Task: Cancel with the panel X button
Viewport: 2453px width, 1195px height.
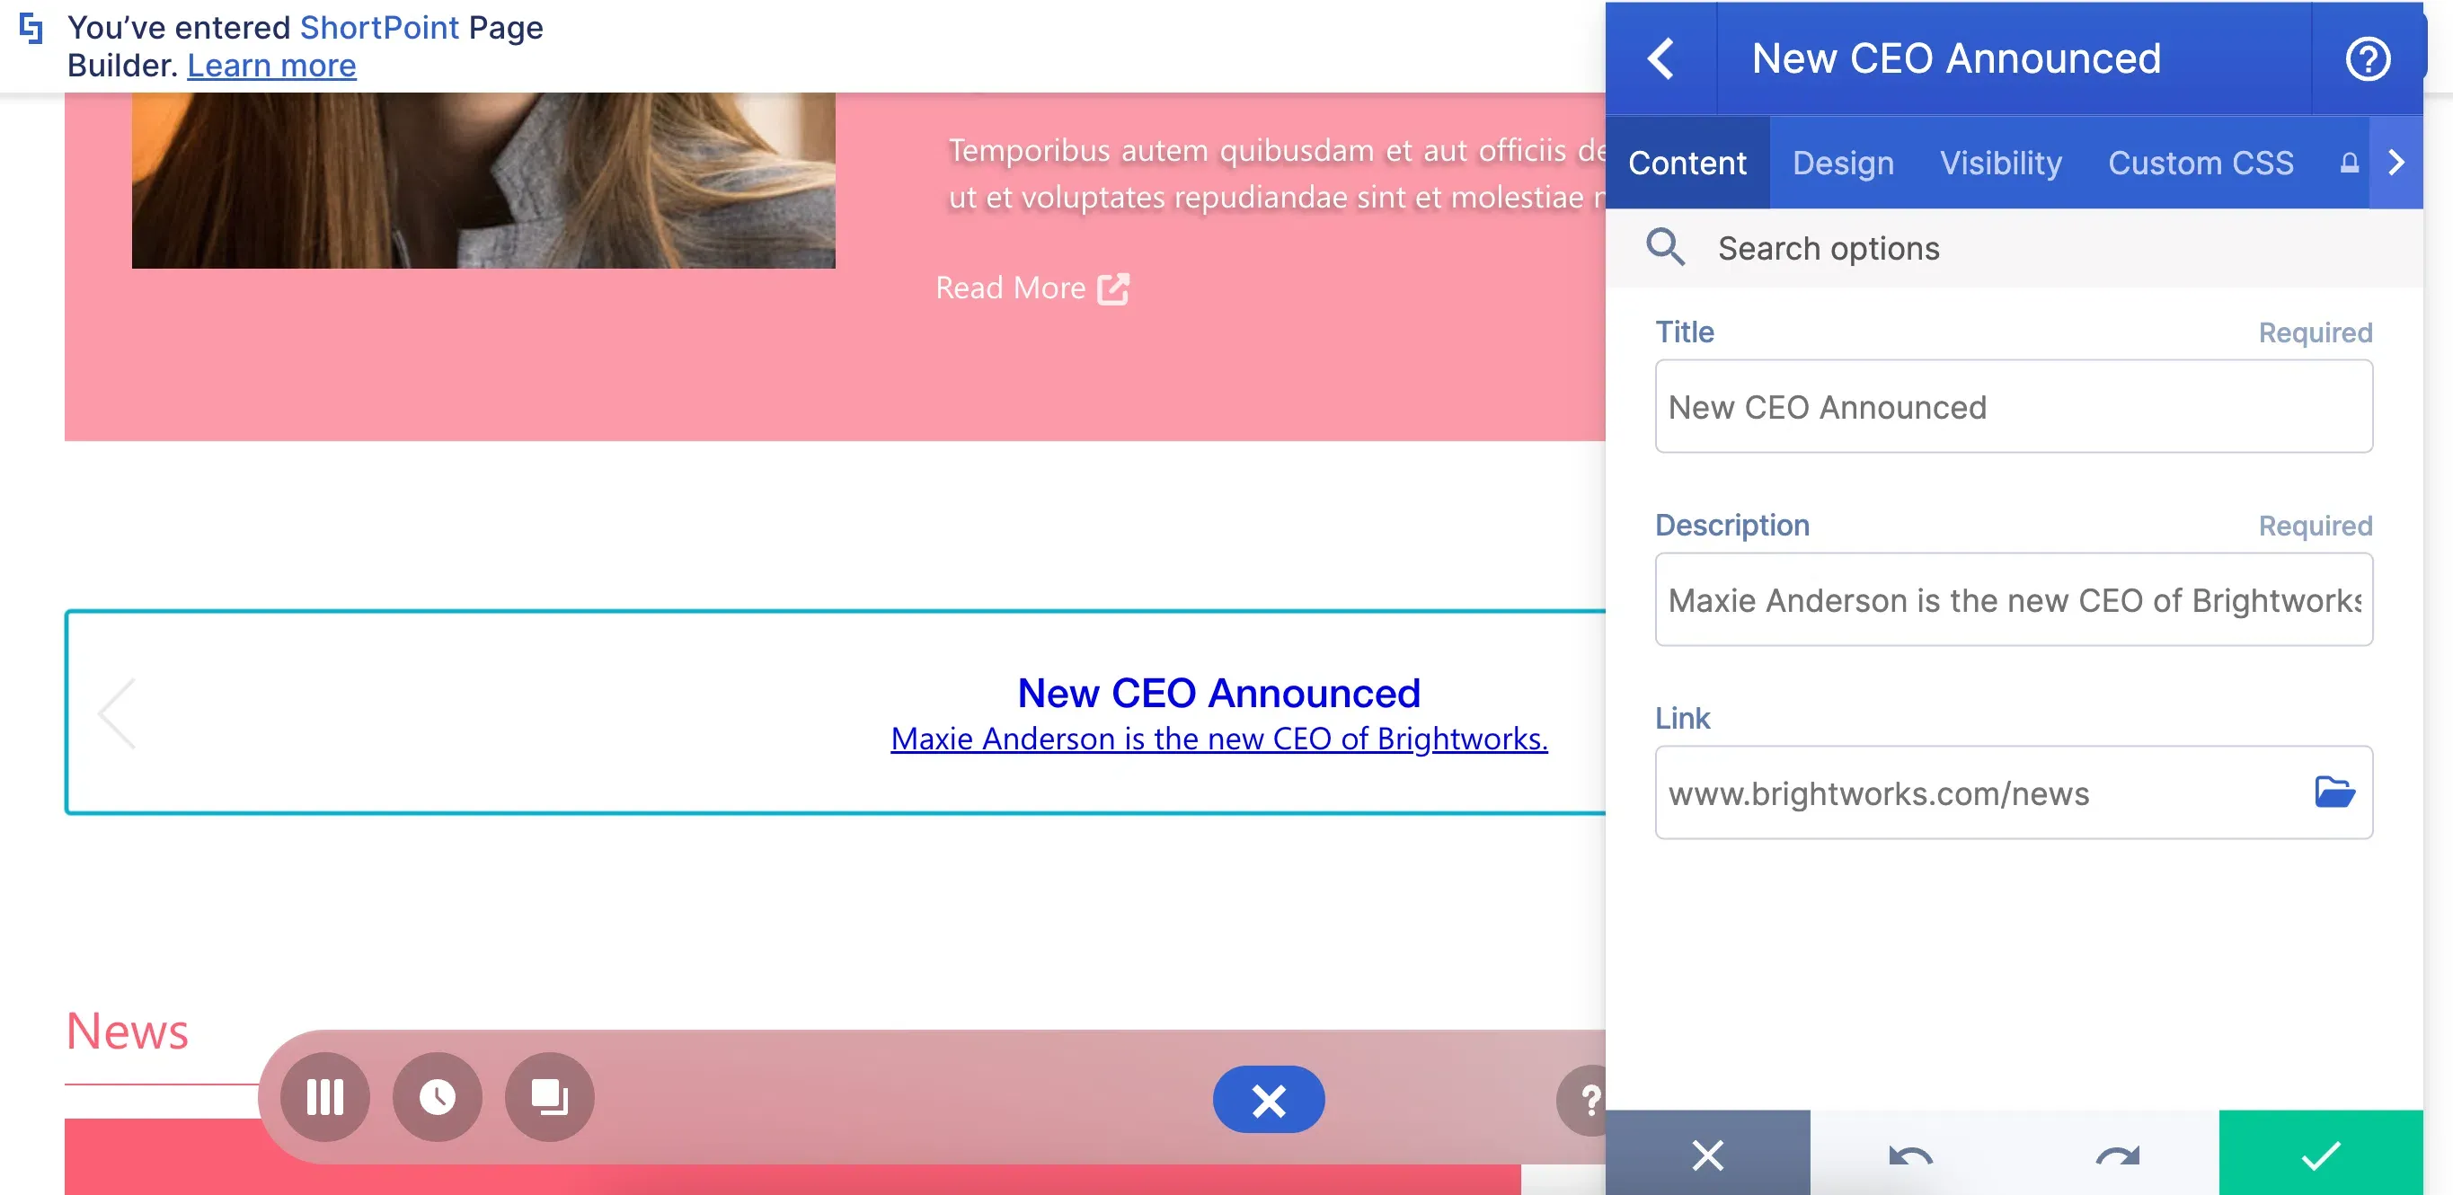Action: click(1707, 1154)
